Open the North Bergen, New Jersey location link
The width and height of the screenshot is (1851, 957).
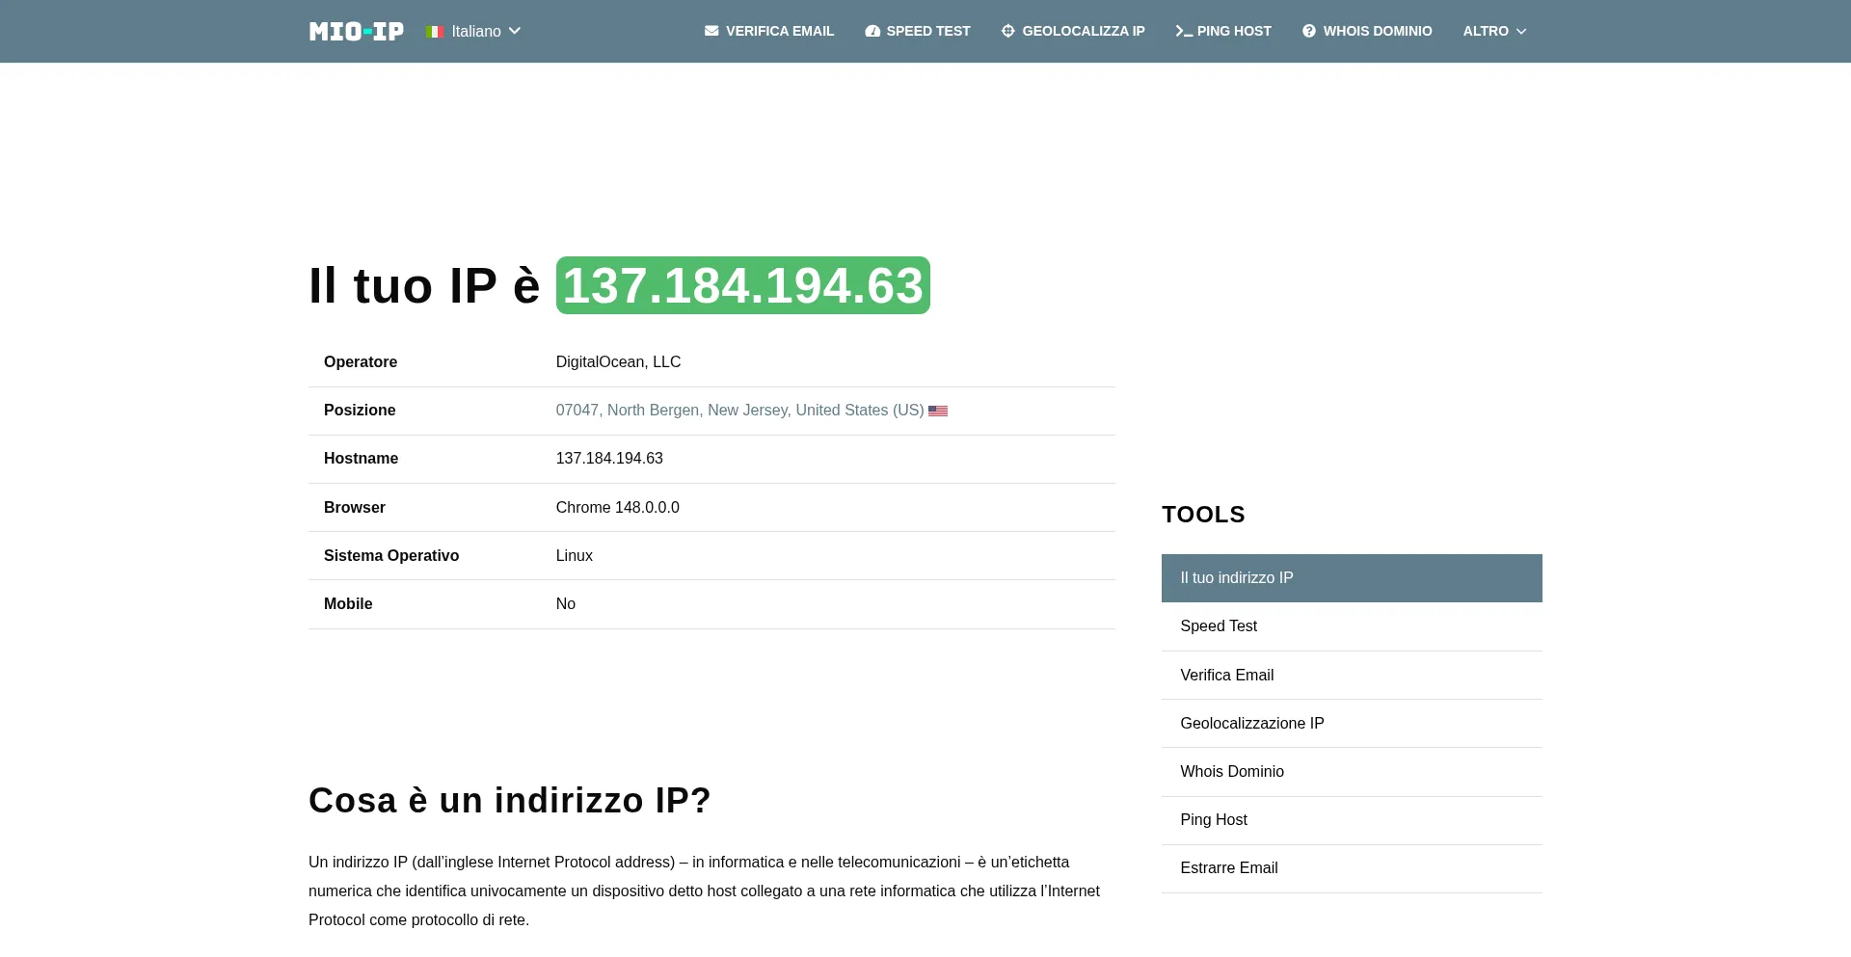click(x=739, y=411)
